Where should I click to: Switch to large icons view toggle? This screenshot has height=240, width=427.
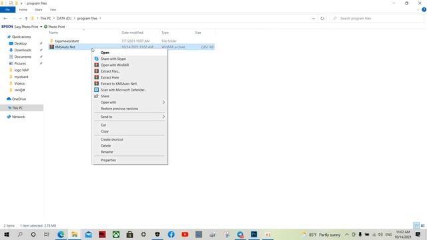click(x=422, y=225)
